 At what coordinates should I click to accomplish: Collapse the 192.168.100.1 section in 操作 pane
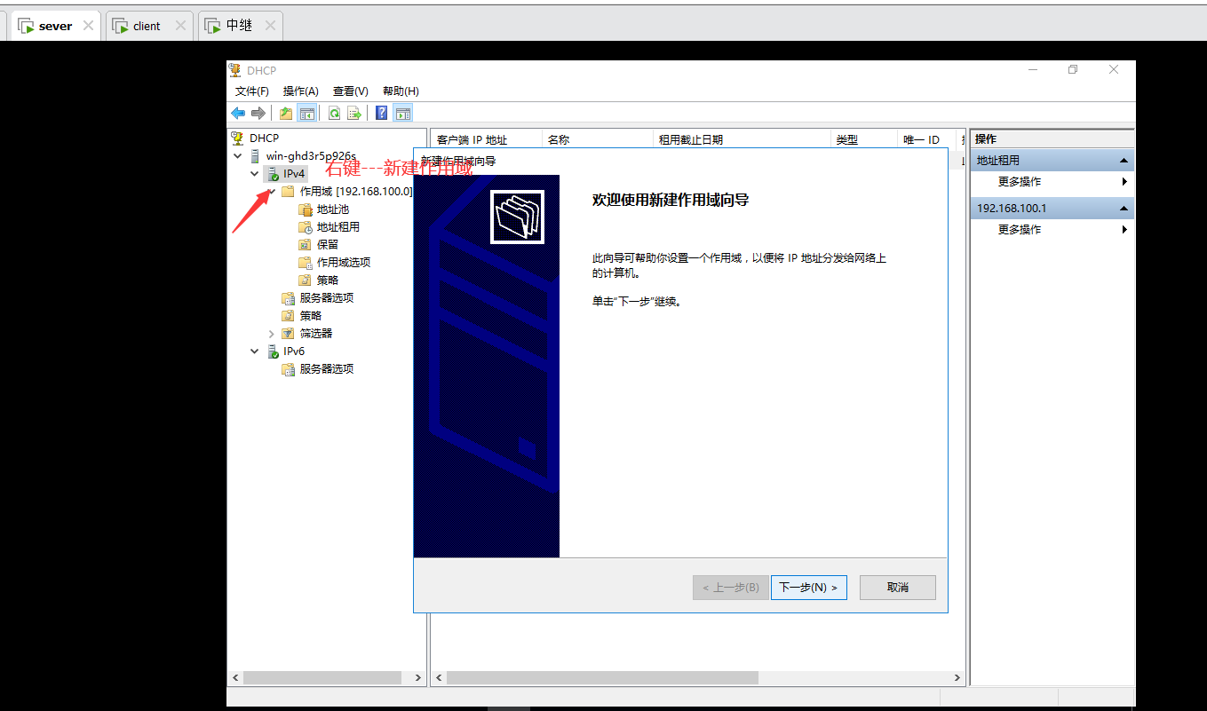point(1124,209)
